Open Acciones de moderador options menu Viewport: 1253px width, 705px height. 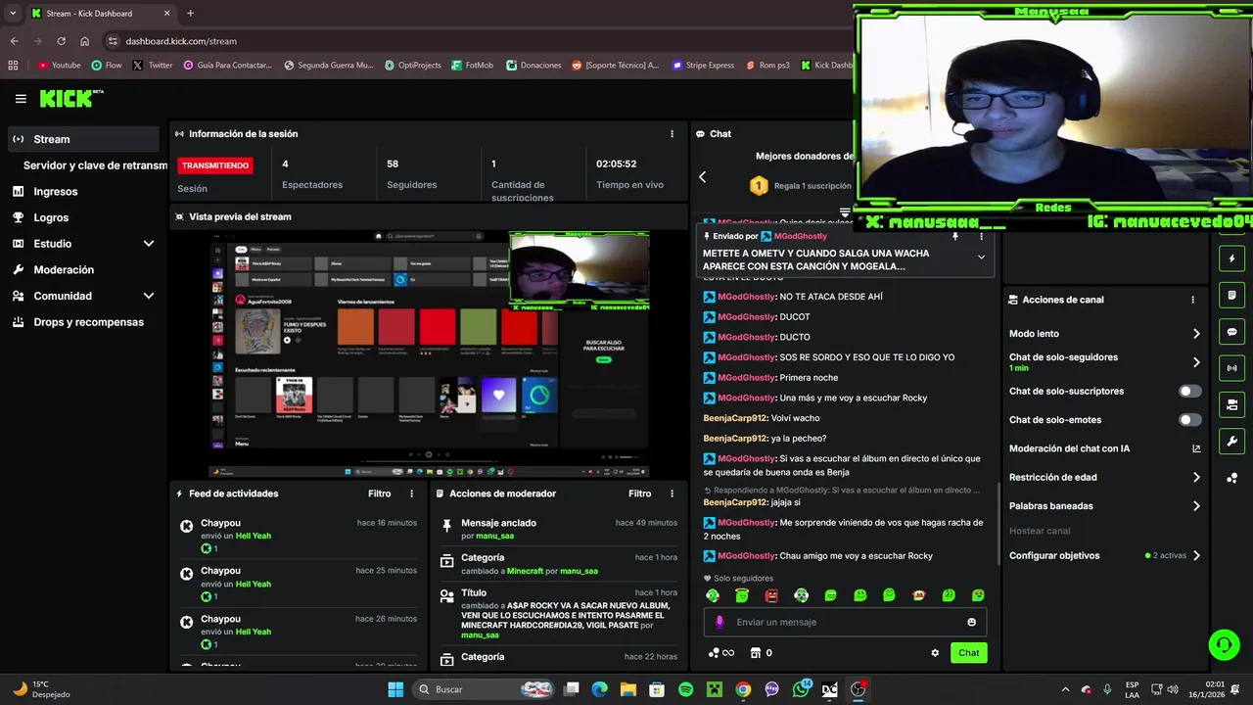coord(672,493)
